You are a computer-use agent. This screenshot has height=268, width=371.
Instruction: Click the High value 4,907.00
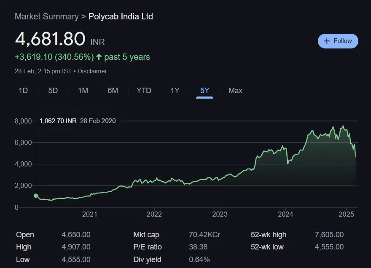click(x=76, y=247)
